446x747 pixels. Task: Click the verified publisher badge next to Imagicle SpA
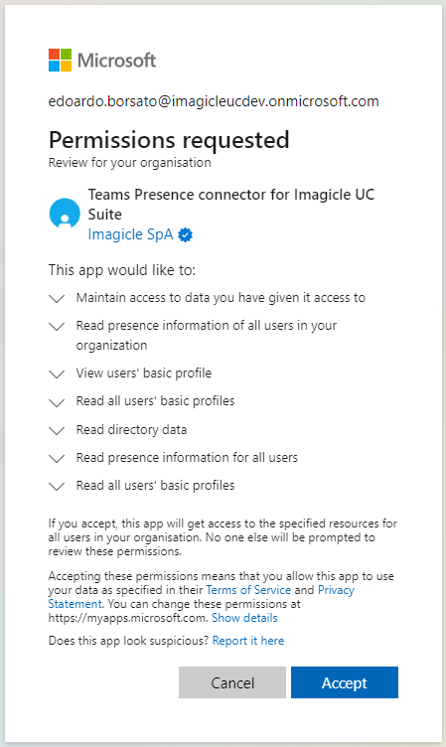click(x=186, y=234)
